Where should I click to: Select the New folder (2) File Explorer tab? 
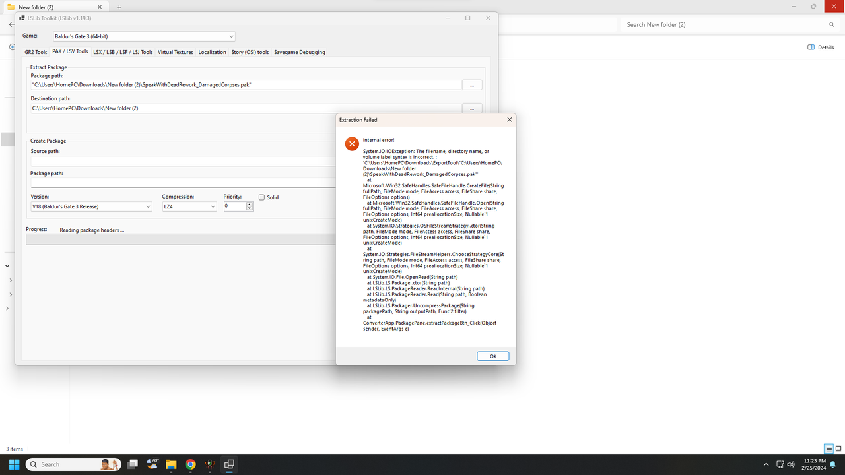56,7
